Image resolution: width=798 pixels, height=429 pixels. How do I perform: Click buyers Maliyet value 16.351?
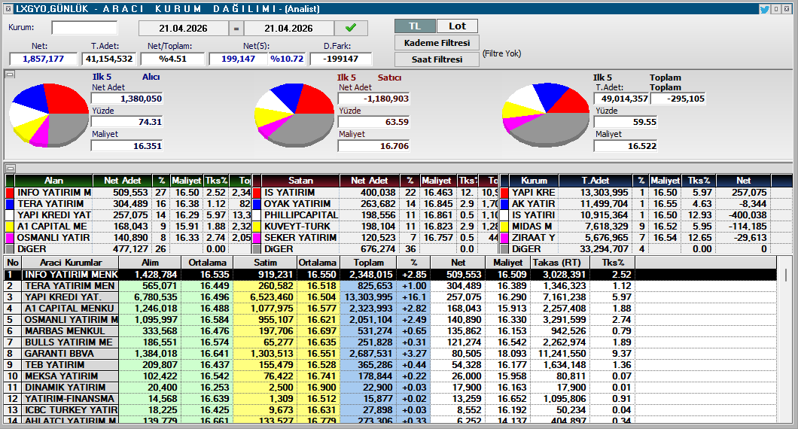(126, 146)
